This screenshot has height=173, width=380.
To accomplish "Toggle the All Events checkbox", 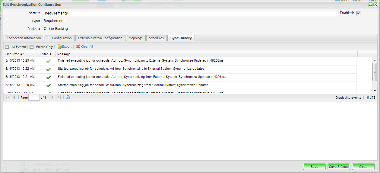I will pos(7,47).
